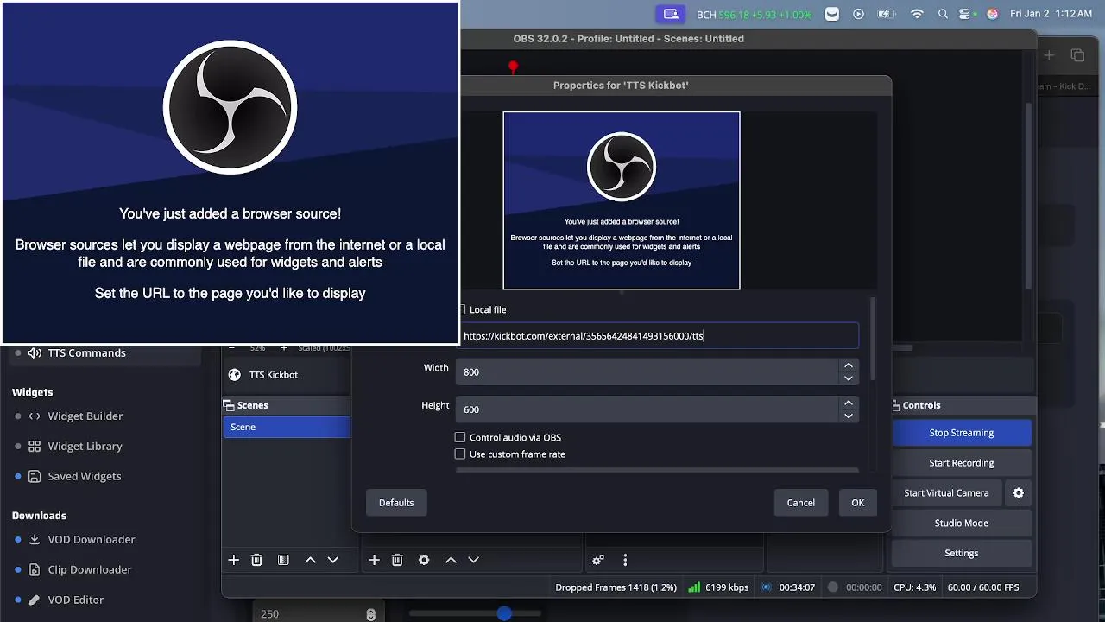
Task: Click the Height field showing 600
Action: pyautogui.click(x=647, y=409)
